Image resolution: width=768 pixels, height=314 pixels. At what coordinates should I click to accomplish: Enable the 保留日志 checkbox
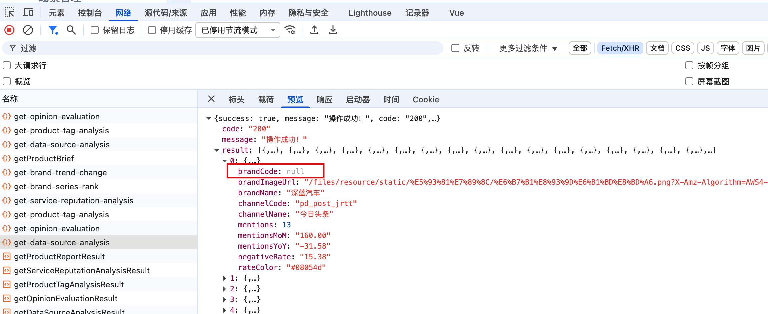[x=95, y=30]
